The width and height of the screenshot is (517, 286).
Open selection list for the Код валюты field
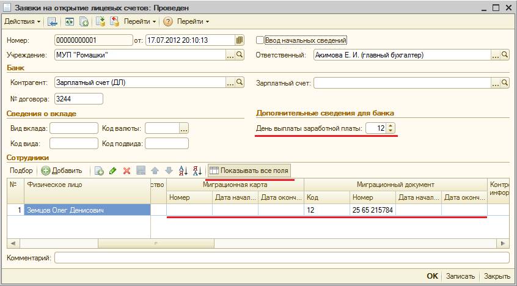pyautogui.click(x=184, y=128)
